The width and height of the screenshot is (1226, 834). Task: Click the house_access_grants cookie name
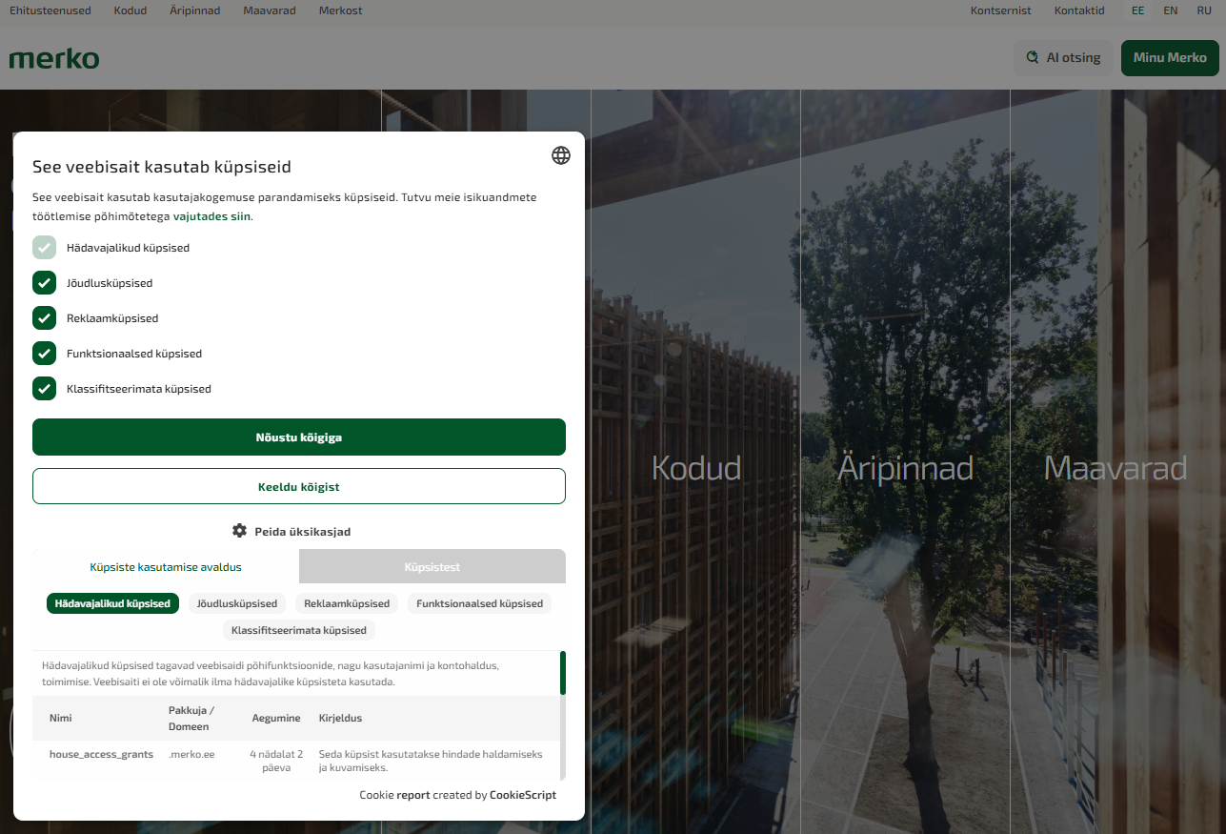click(x=101, y=754)
